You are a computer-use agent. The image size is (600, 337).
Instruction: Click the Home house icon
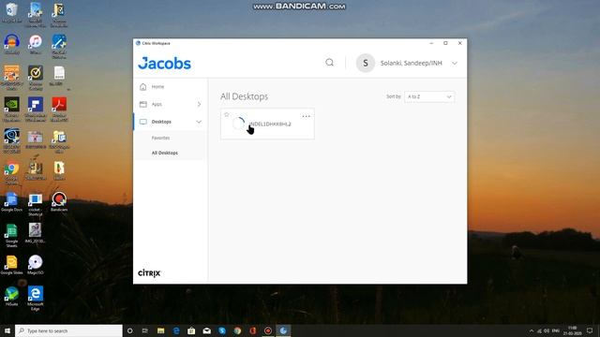(143, 87)
